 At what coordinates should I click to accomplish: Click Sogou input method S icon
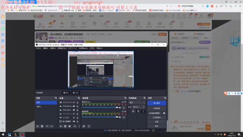pyautogui.click(x=225, y=93)
